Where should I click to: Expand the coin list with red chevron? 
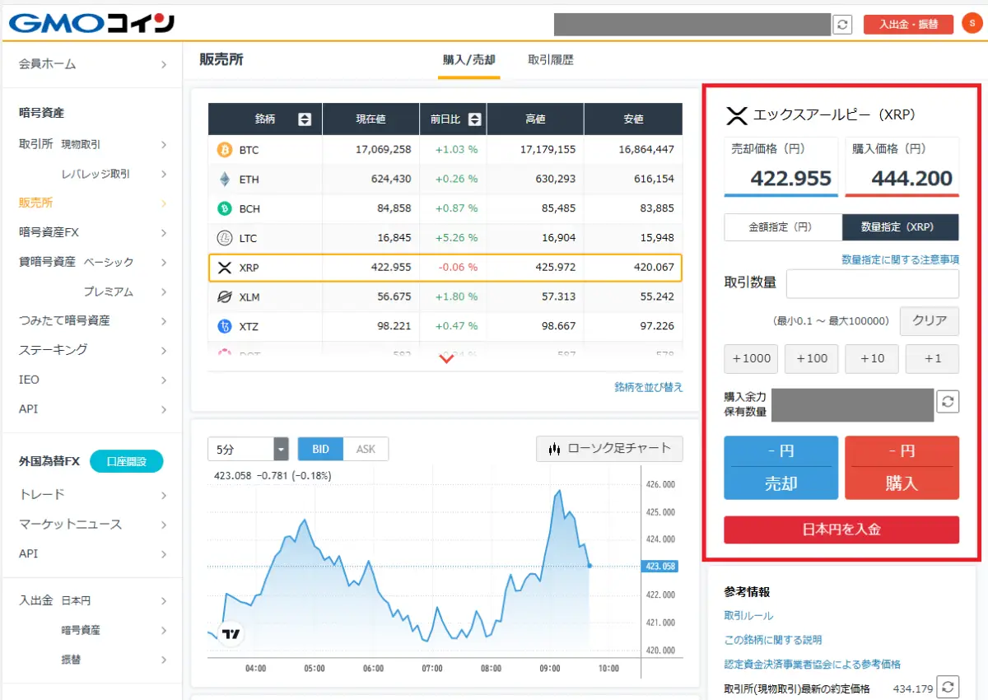(446, 359)
